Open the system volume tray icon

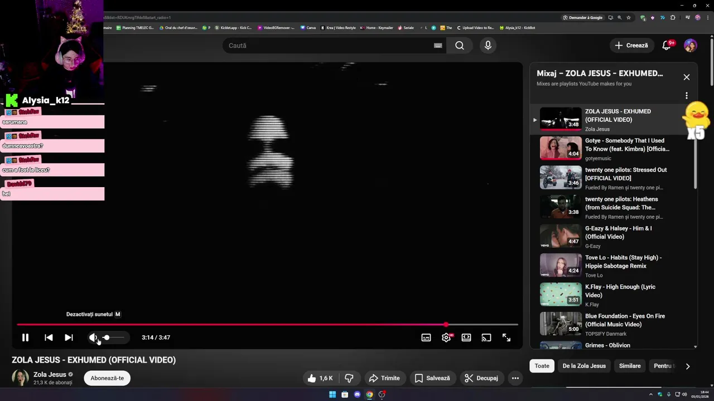coord(684,394)
